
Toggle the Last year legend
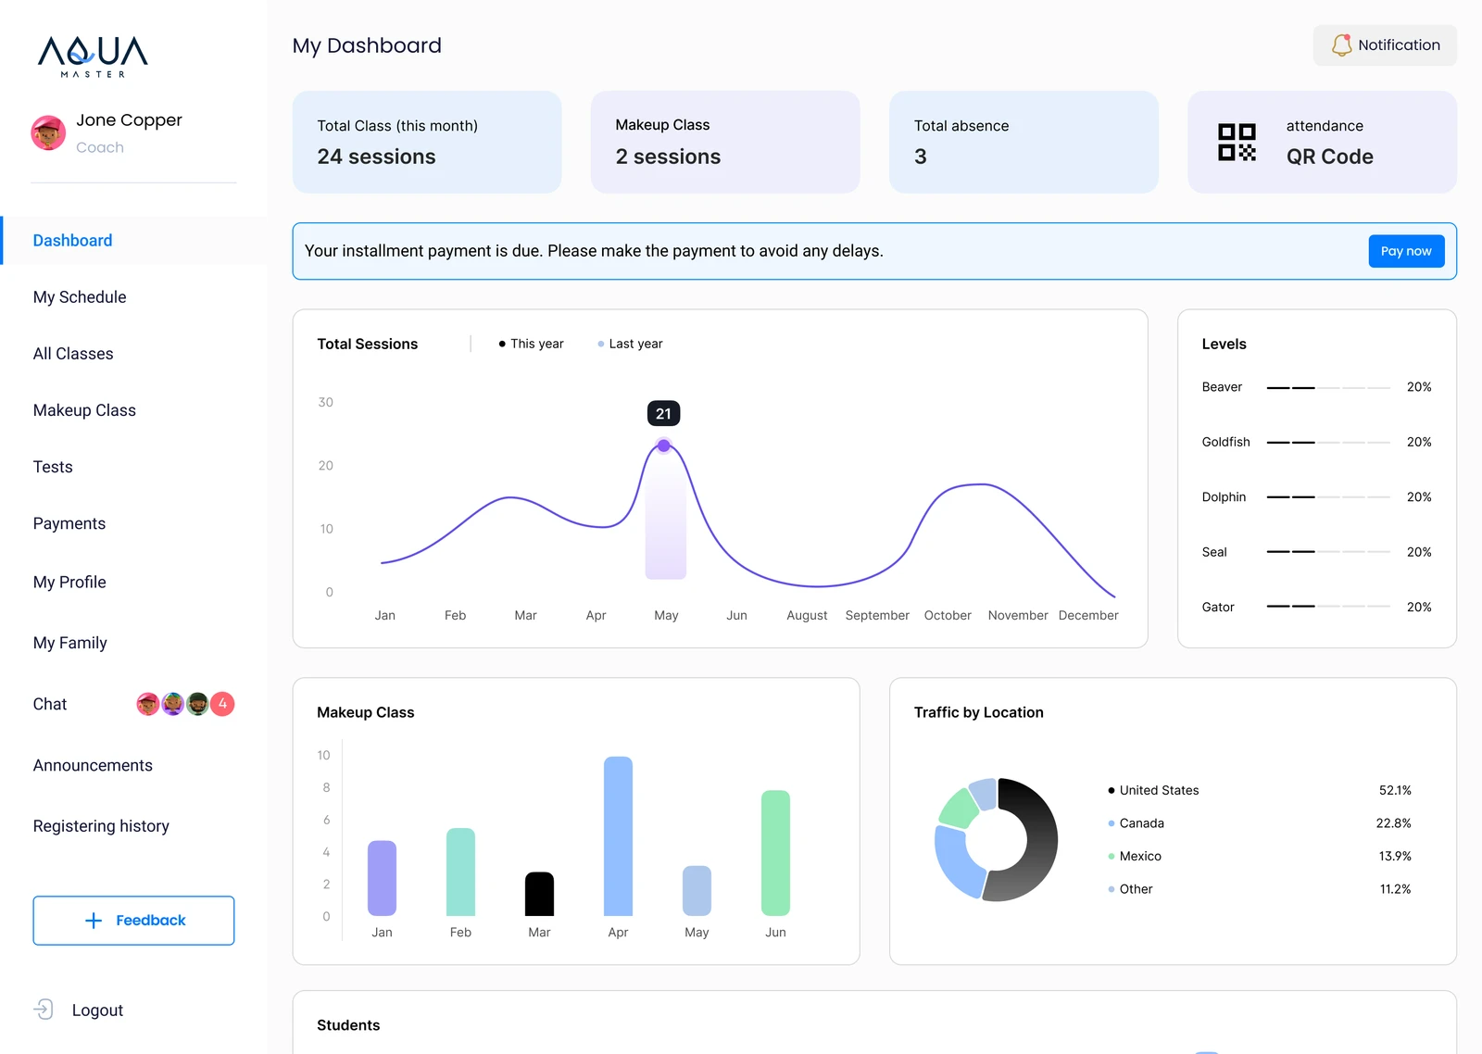tap(630, 344)
